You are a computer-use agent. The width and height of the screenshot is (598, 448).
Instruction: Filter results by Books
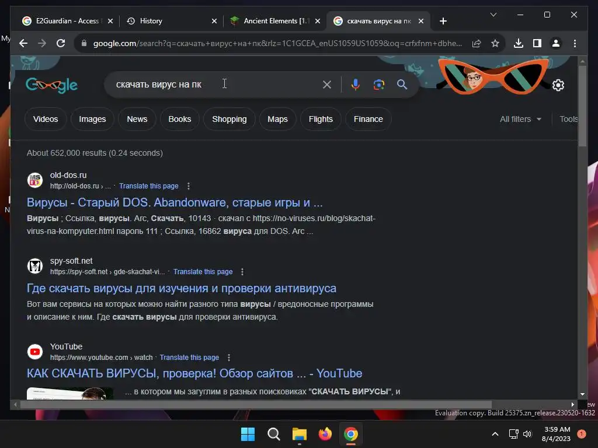point(180,119)
